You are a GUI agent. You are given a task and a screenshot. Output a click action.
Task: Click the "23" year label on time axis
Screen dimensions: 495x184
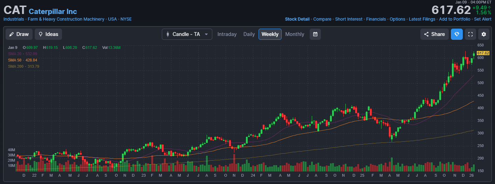click(x=143, y=175)
